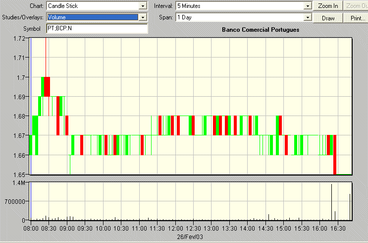Click the Banco Comercial Portugues chart title
The height and width of the screenshot is (243, 368).
point(261,30)
